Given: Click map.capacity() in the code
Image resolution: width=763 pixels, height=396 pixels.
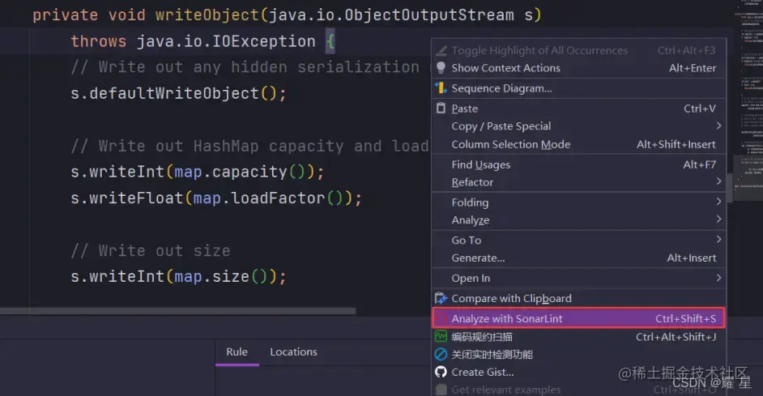Looking at the screenshot, I should pyautogui.click(x=240, y=172).
